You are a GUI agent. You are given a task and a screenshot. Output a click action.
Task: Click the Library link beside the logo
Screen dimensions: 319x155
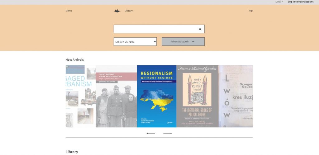[x=129, y=11]
